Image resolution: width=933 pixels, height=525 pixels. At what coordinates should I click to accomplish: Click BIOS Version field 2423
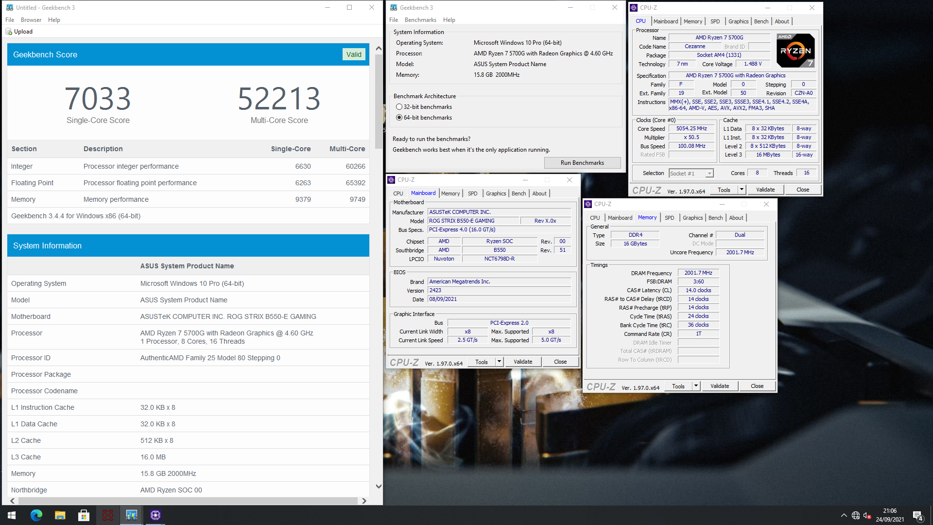click(499, 291)
